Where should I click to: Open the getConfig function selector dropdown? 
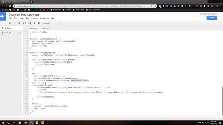pos(49,23)
